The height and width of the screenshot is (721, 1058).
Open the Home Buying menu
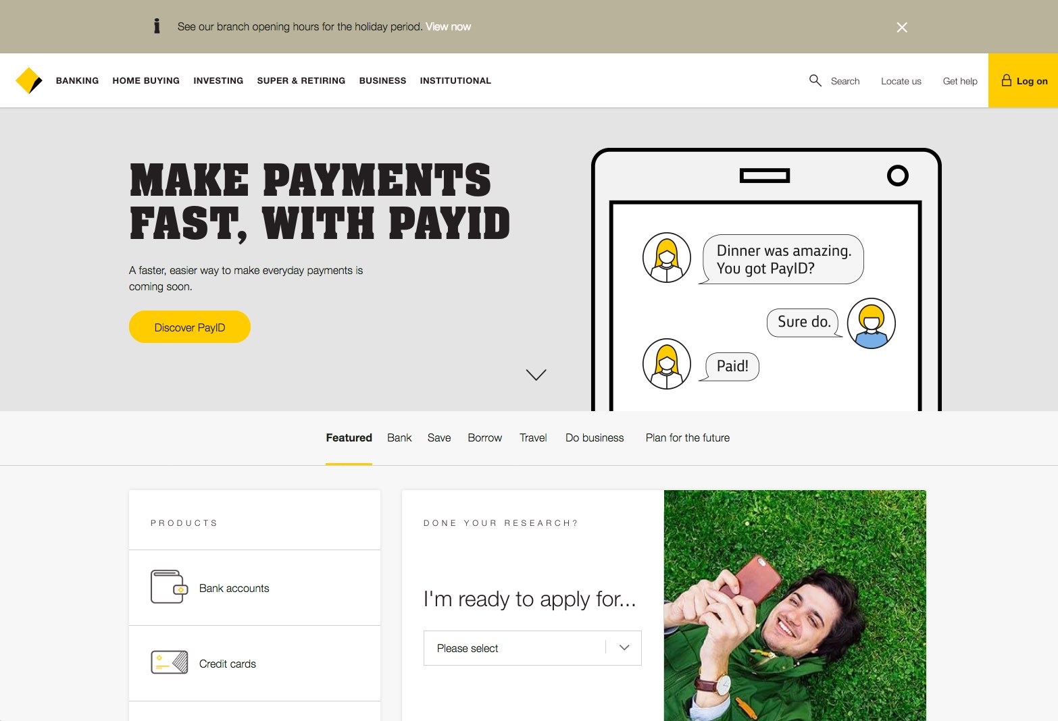click(146, 80)
